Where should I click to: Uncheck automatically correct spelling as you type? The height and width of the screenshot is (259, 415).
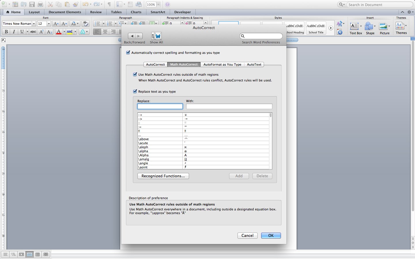(x=128, y=53)
